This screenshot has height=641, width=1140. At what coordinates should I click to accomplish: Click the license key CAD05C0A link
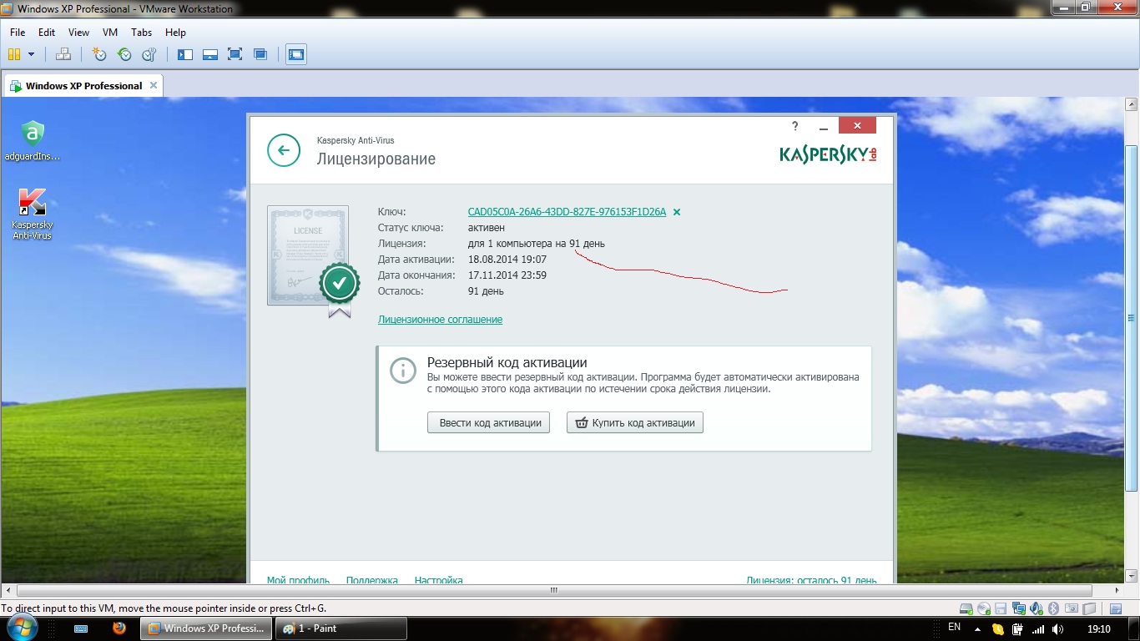[x=567, y=212]
